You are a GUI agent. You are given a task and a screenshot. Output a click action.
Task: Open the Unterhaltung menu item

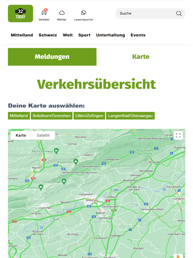coord(111,35)
